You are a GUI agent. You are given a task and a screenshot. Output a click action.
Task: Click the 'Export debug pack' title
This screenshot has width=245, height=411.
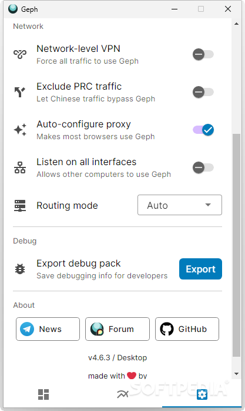click(x=79, y=263)
